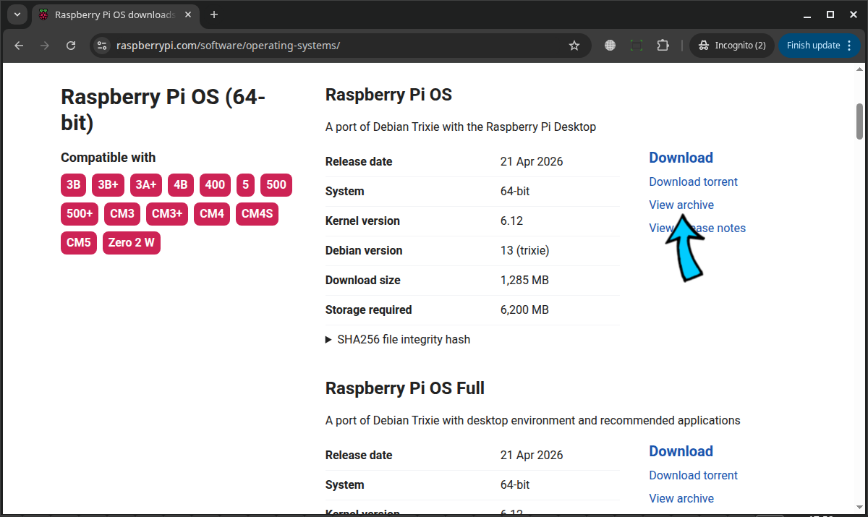
Task: Click Download torrent for Raspberry Pi OS Full
Action: coord(693,475)
